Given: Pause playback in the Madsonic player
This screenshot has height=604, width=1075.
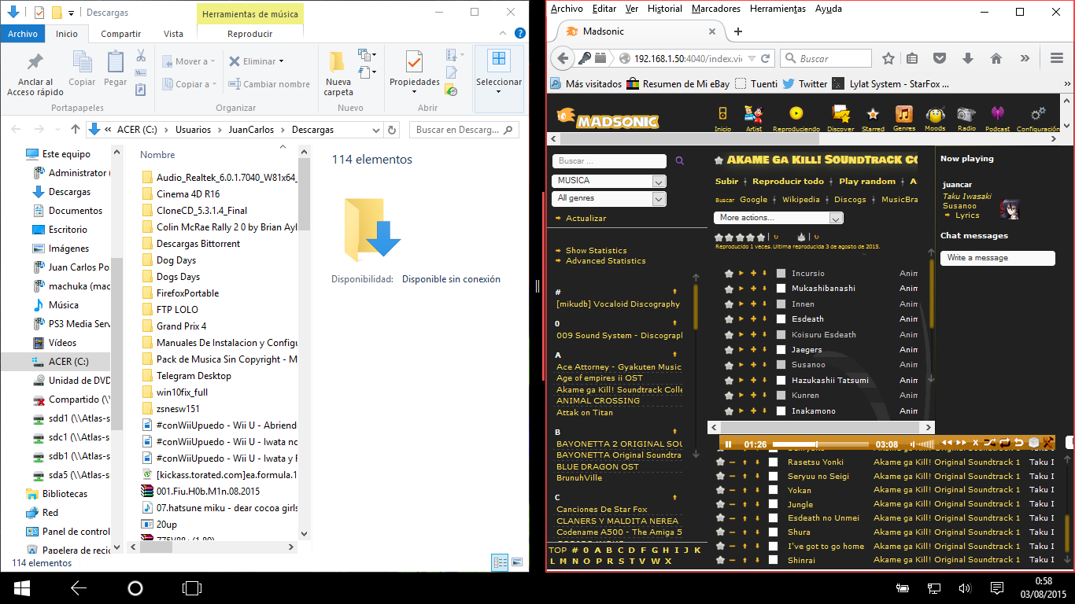Looking at the screenshot, I should 728,444.
